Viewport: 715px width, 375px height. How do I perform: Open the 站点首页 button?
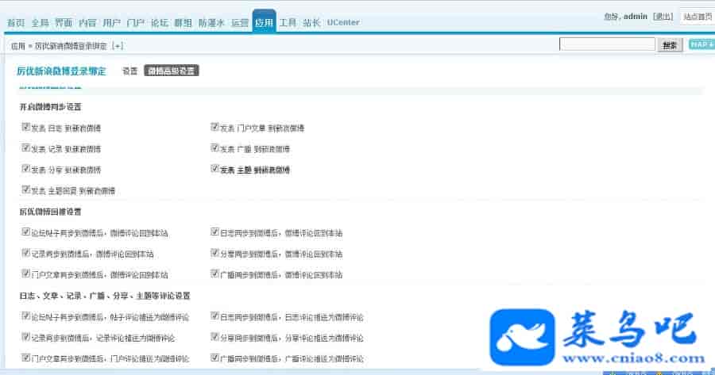point(698,17)
